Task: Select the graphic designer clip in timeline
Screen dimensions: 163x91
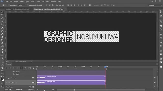Action: (71, 78)
